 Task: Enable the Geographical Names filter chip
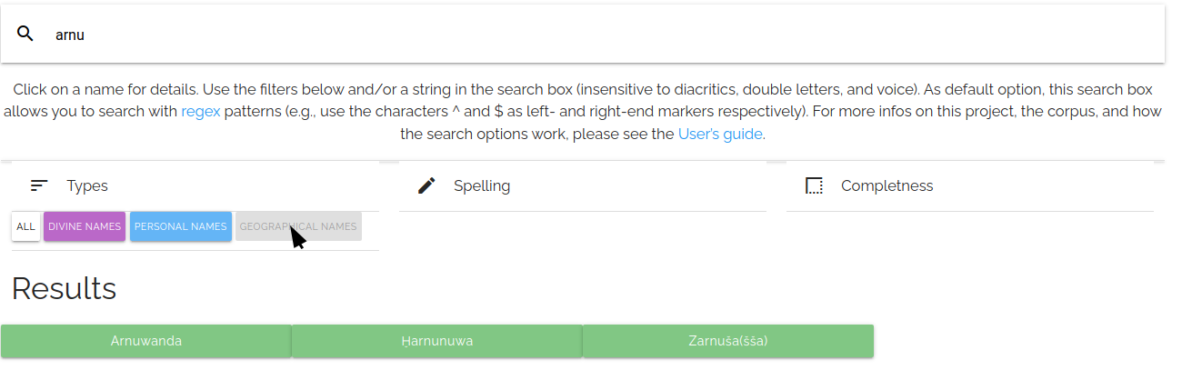[x=298, y=226]
